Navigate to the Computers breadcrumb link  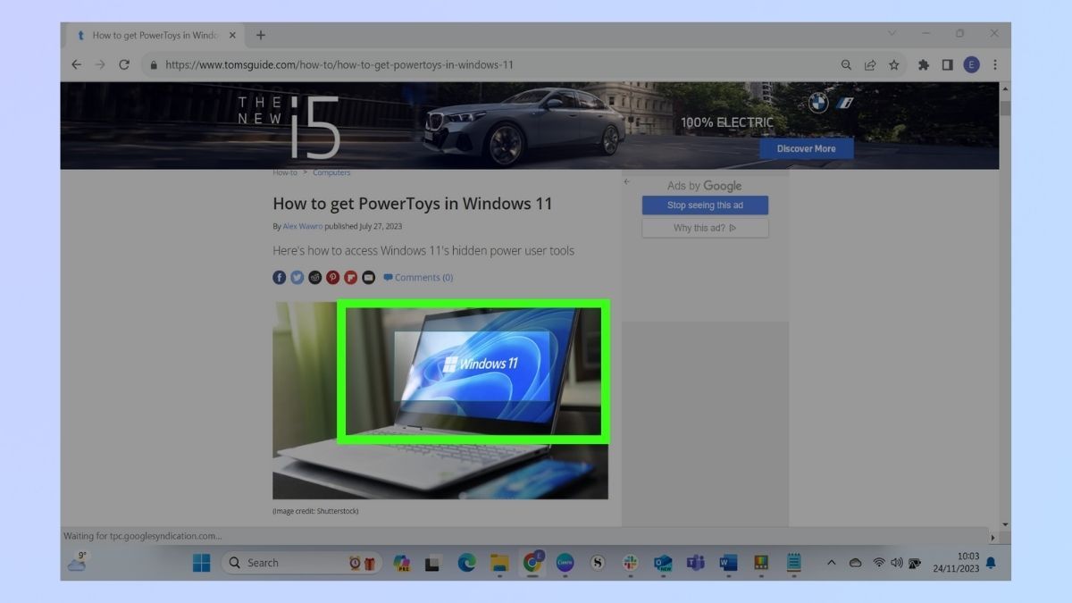tap(331, 172)
